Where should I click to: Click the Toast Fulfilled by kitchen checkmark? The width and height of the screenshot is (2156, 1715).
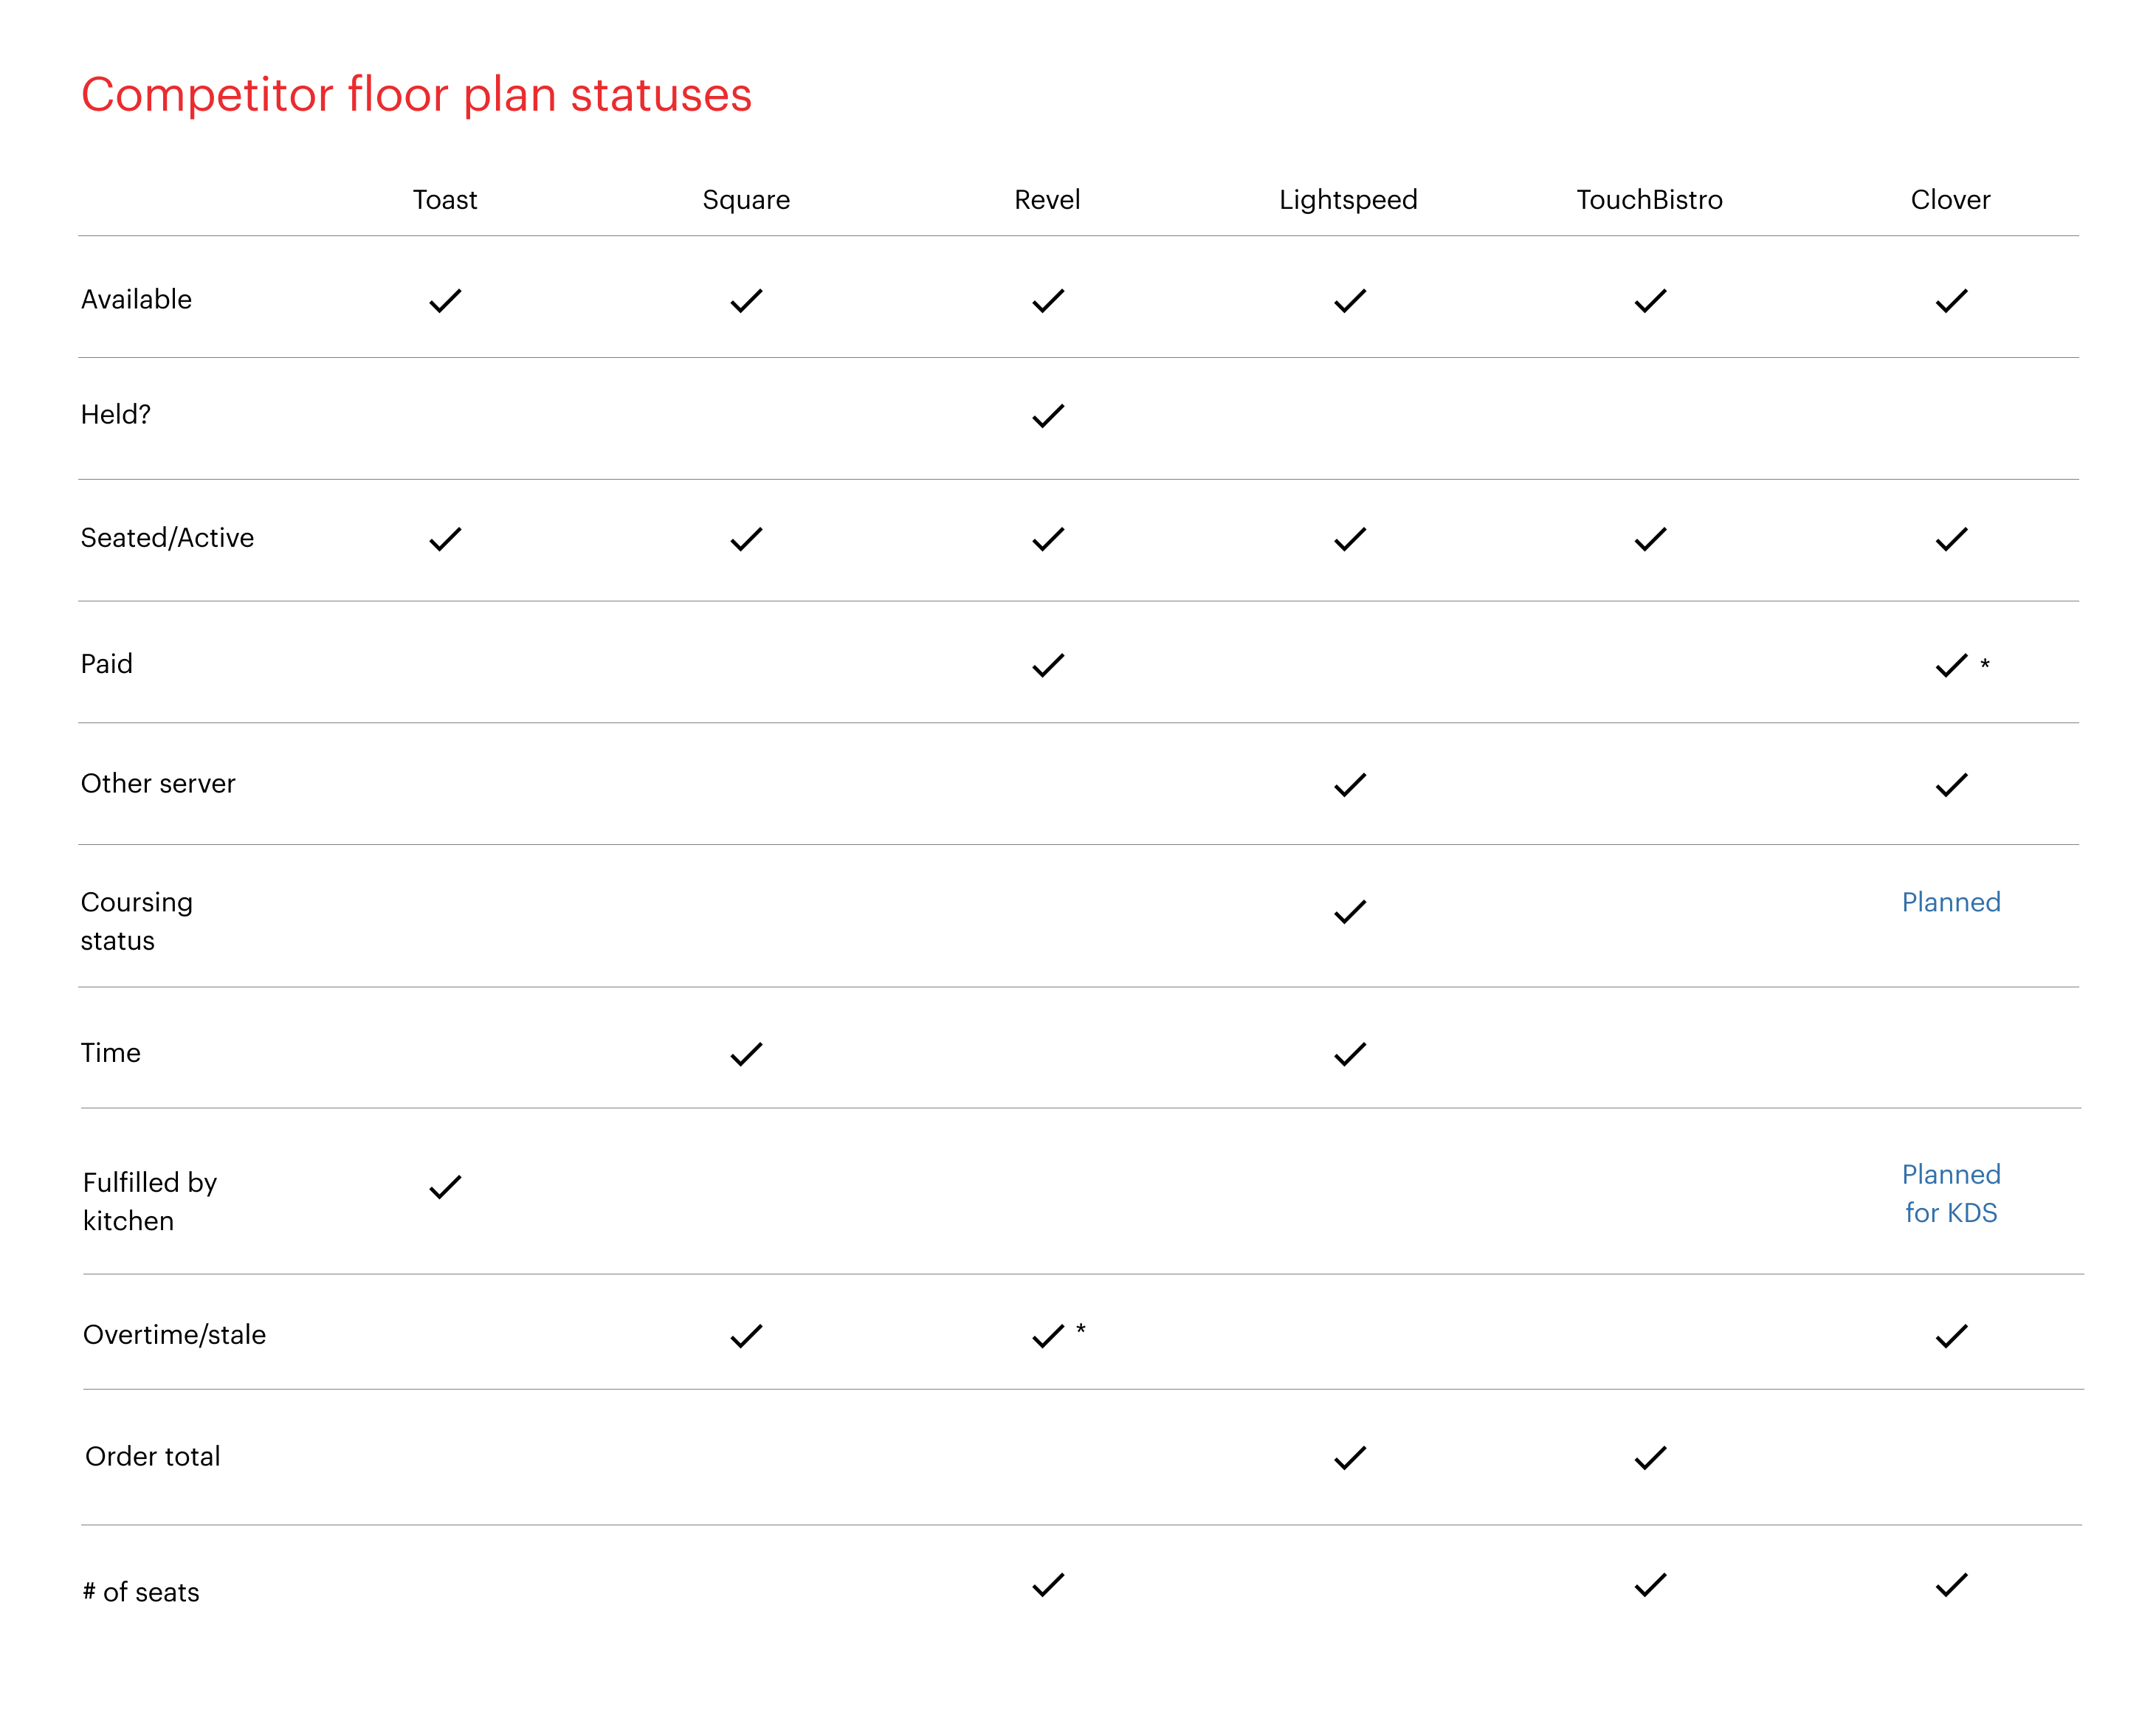click(445, 1187)
